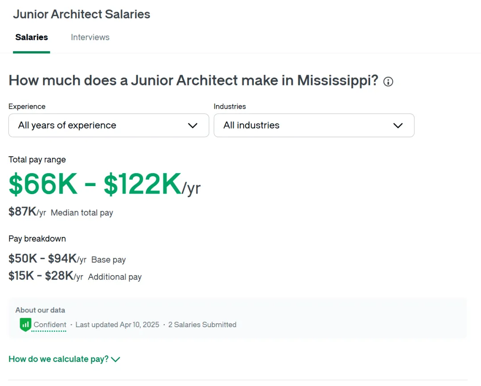481x386 pixels.
Task: Click the $15K - $28K additional pay line
Action: [x=75, y=276]
